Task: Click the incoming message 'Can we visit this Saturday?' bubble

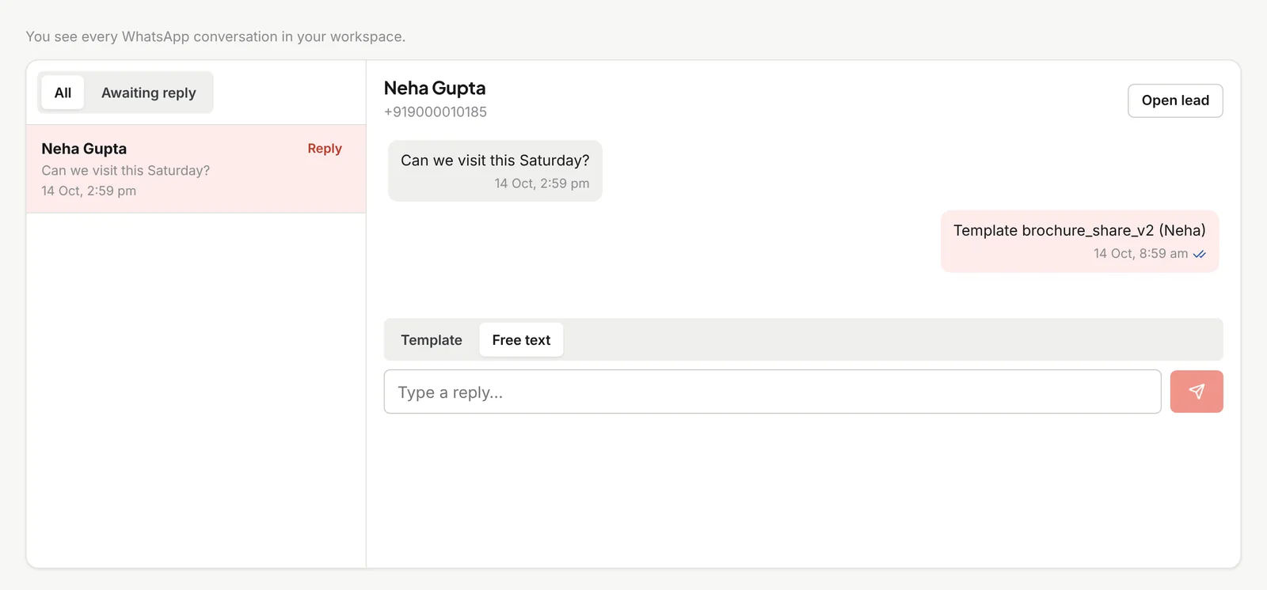Action: (x=495, y=171)
